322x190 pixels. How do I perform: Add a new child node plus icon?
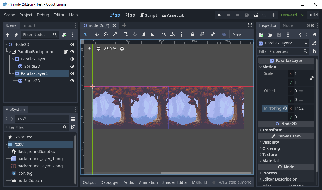tap(8, 35)
